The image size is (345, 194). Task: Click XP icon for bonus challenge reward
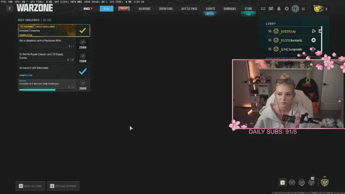(x=83, y=83)
